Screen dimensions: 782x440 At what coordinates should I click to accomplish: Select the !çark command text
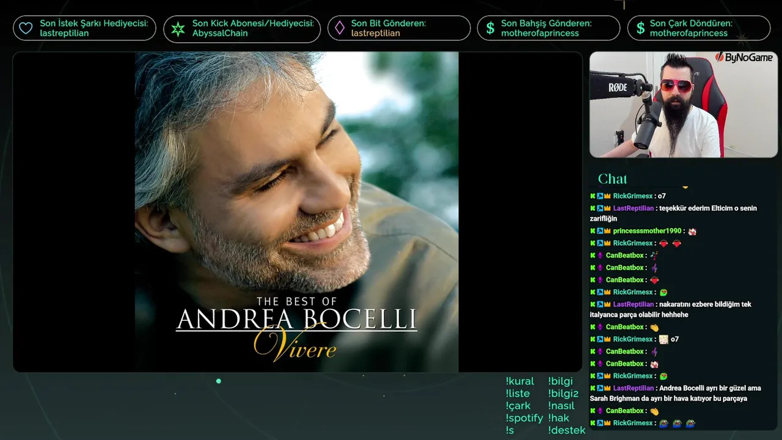click(518, 406)
